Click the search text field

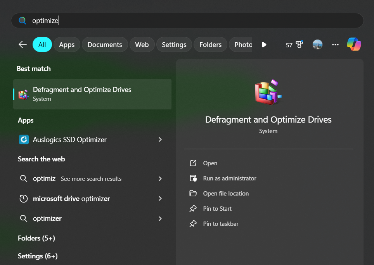[194, 21]
